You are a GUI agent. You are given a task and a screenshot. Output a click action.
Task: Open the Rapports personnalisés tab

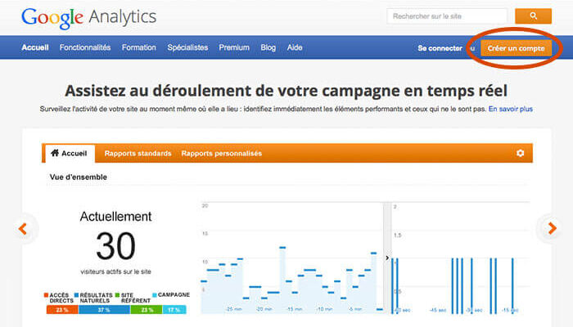coord(221,153)
